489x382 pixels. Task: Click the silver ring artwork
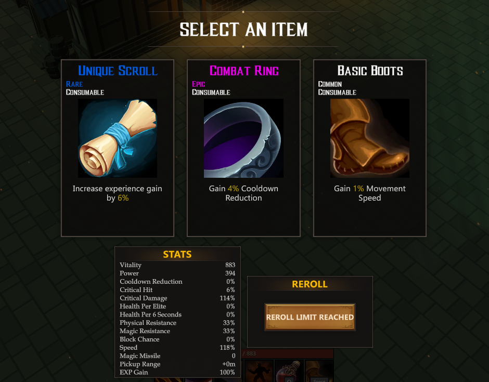pyautogui.click(x=243, y=138)
